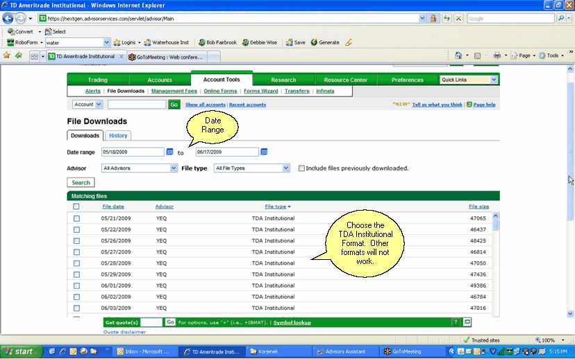Open the RoboForm water passcard dropdown
This screenshot has height=359, width=575.
[x=106, y=42]
